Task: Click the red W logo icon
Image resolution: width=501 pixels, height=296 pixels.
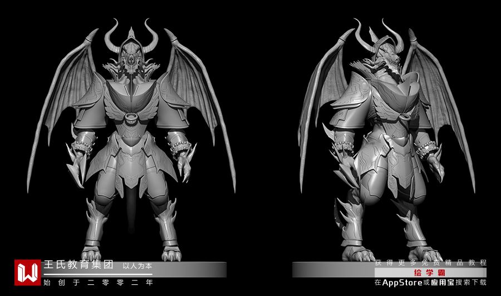Action: pyautogui.click(x=27, y=273)
